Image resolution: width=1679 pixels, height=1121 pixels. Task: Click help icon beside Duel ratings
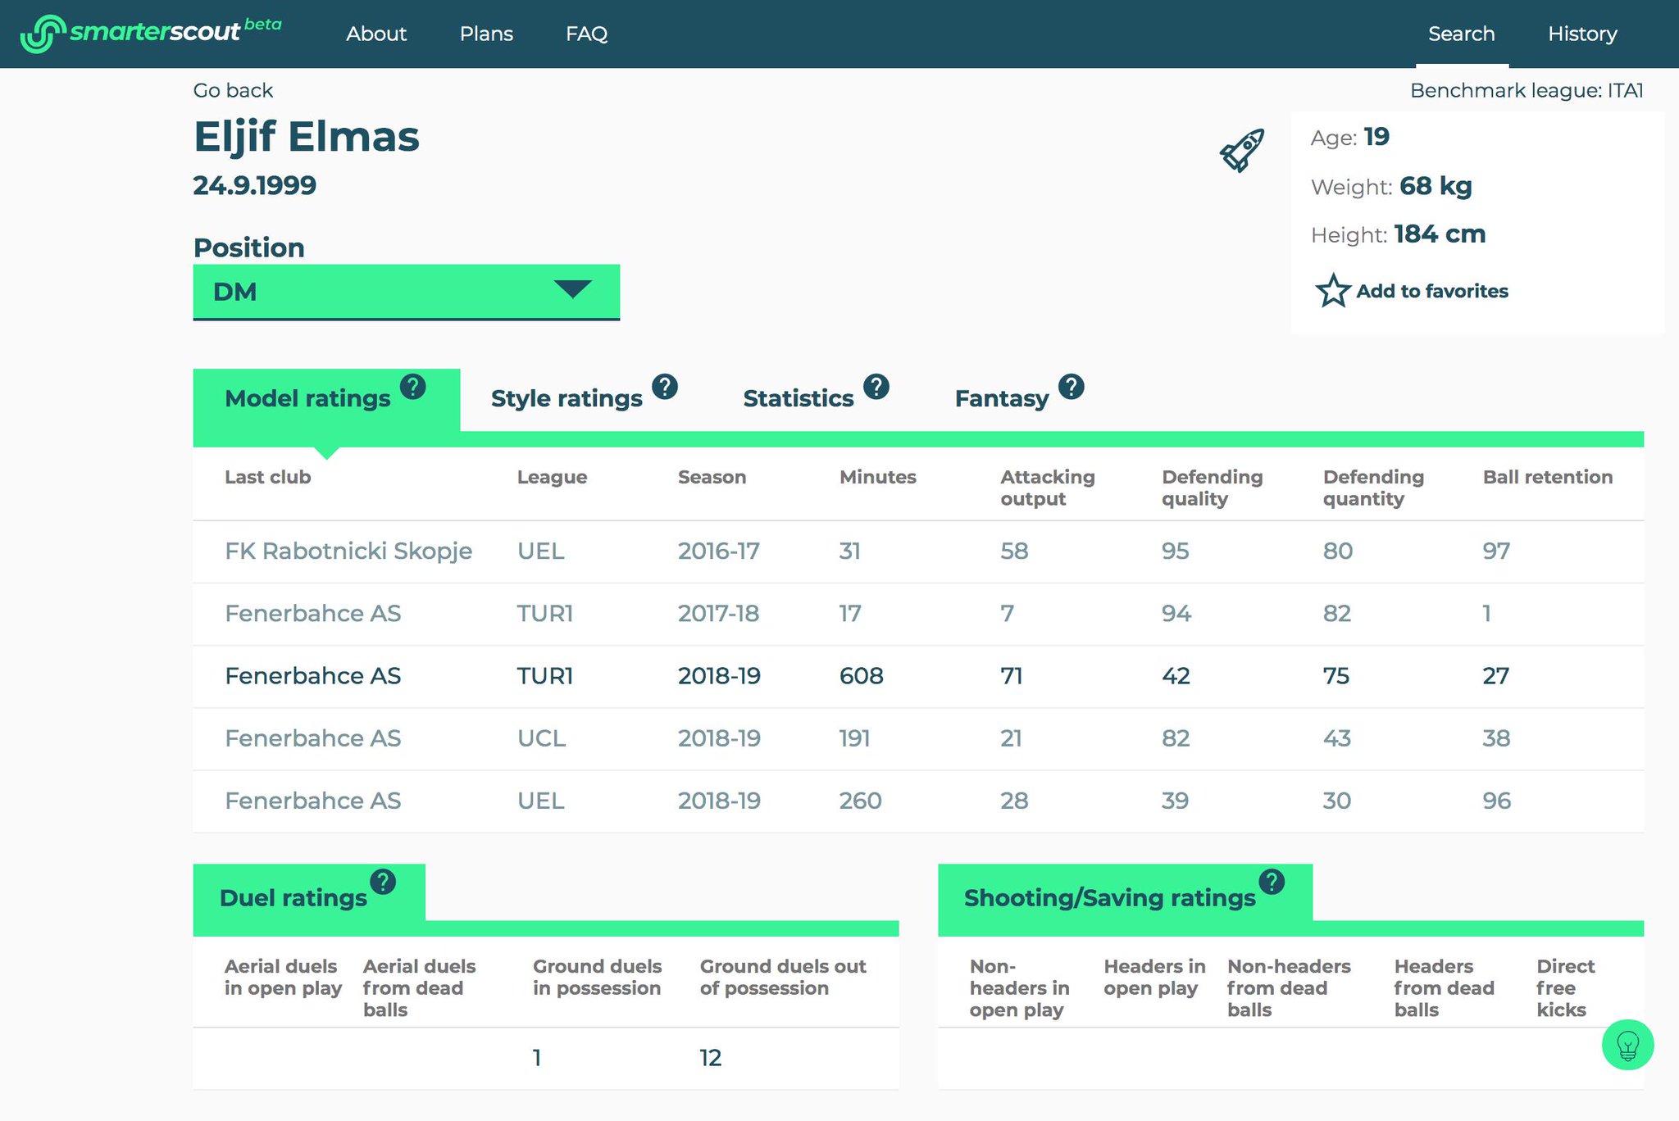(x=383, y=882)
